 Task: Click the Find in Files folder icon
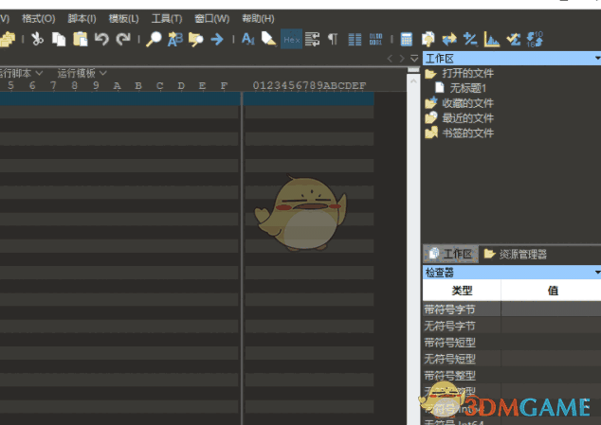point(196,39)
